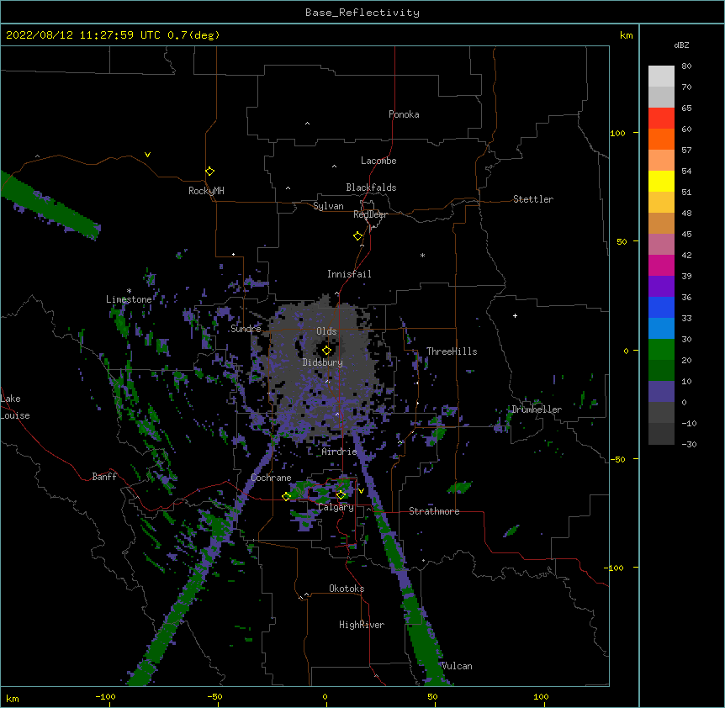This screenshot has width=725, height=708.
Task: Click the yellow diamond marker above Calgary label
Action: click(341, 495)
